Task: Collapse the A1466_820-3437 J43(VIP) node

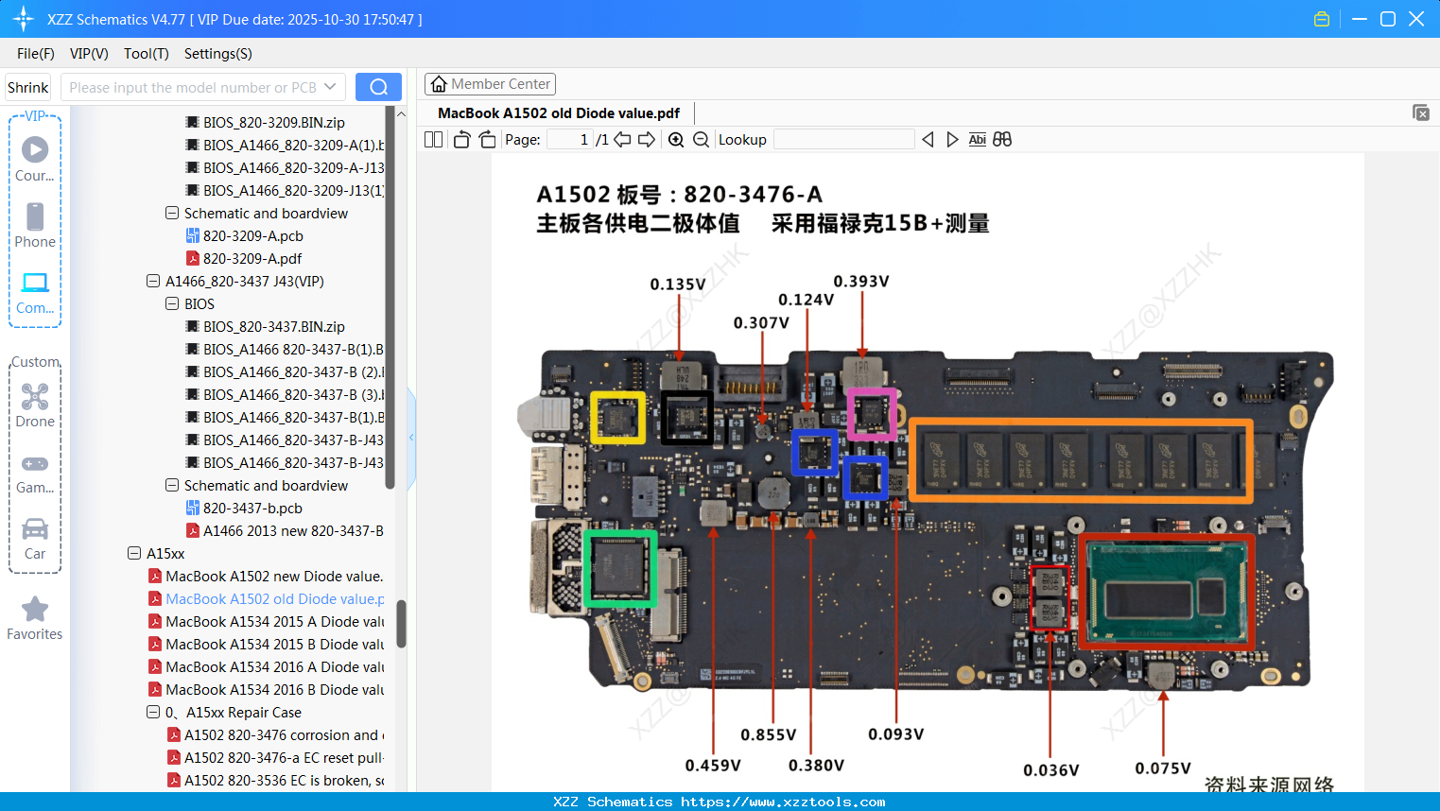Action: 153,281
